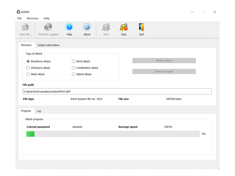Click the AINPR penguin title bar icon
This screenshot has width=235, height=176.
[x=18, y=12]
